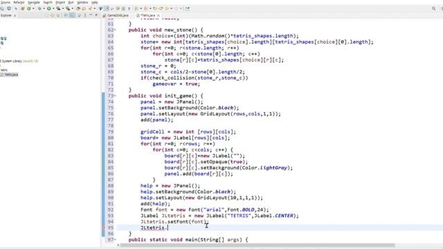443x249 pixels.
Task: Collapse the init_game method at line 73
Action: 116,95
